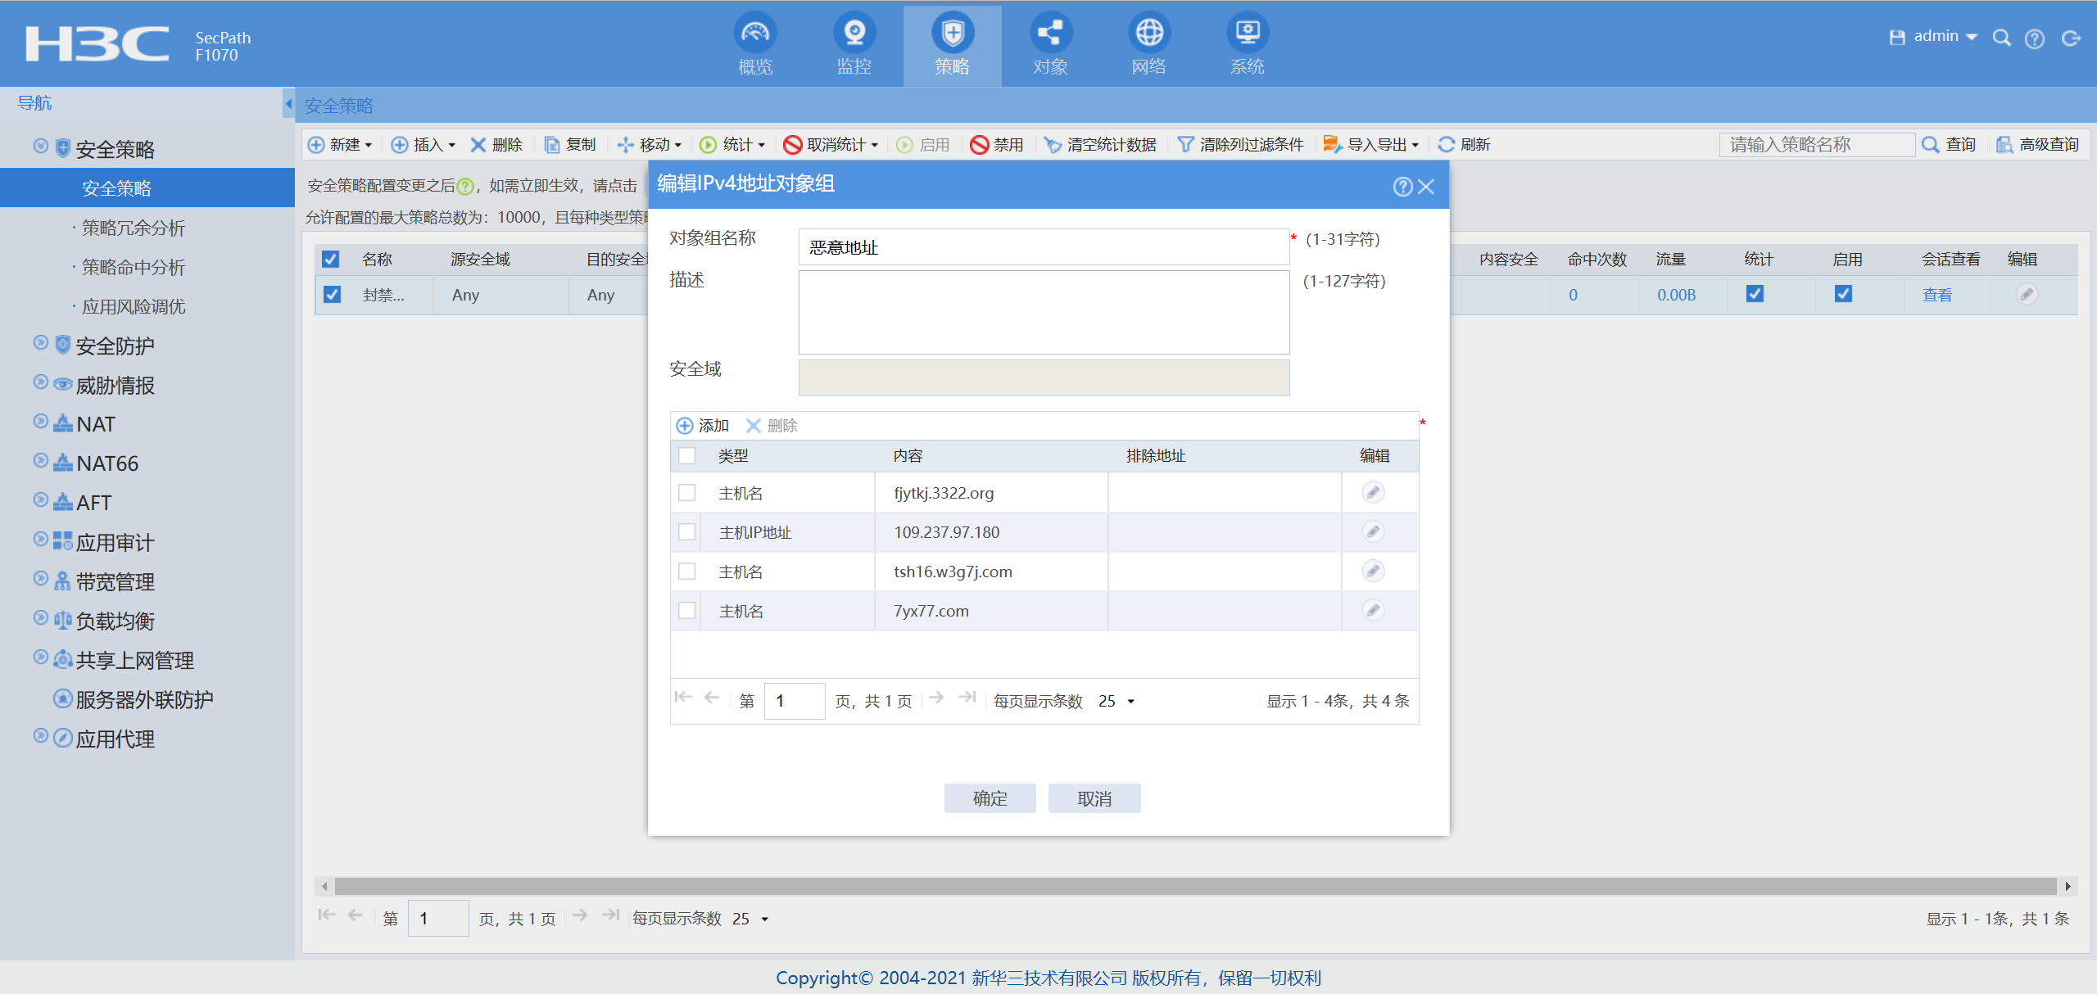
Task: Open the per-page count dropdown in the dialog
Action: pos(1130,702)
